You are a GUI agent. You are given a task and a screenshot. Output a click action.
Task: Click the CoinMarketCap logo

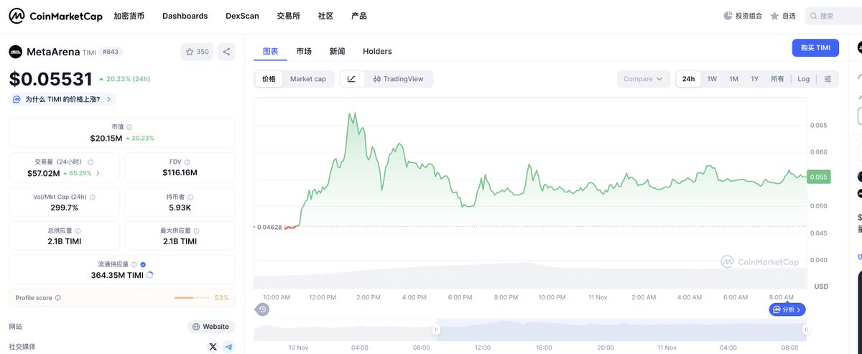56,16
